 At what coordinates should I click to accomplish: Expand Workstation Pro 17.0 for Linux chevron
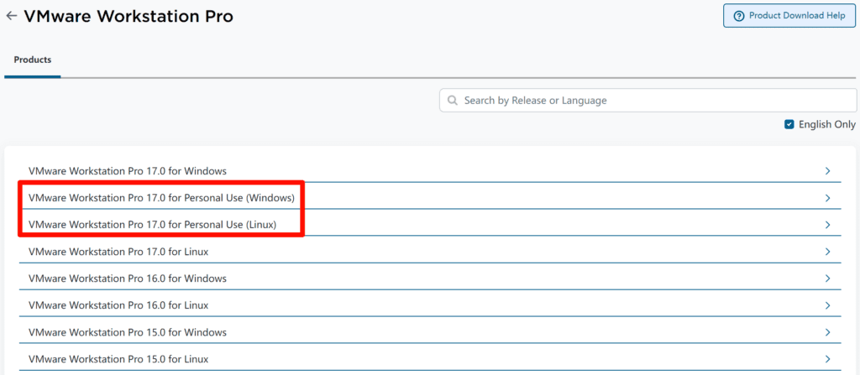click(x=827, y=252)
